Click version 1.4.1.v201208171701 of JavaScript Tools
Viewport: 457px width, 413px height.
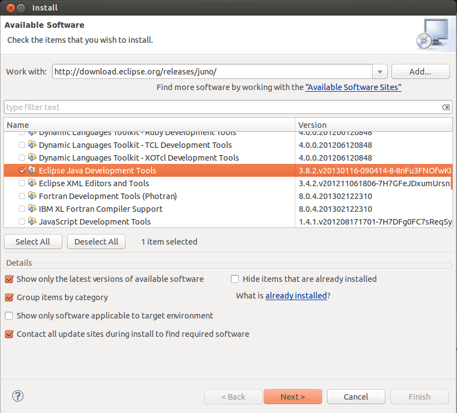tap(375, 222)
